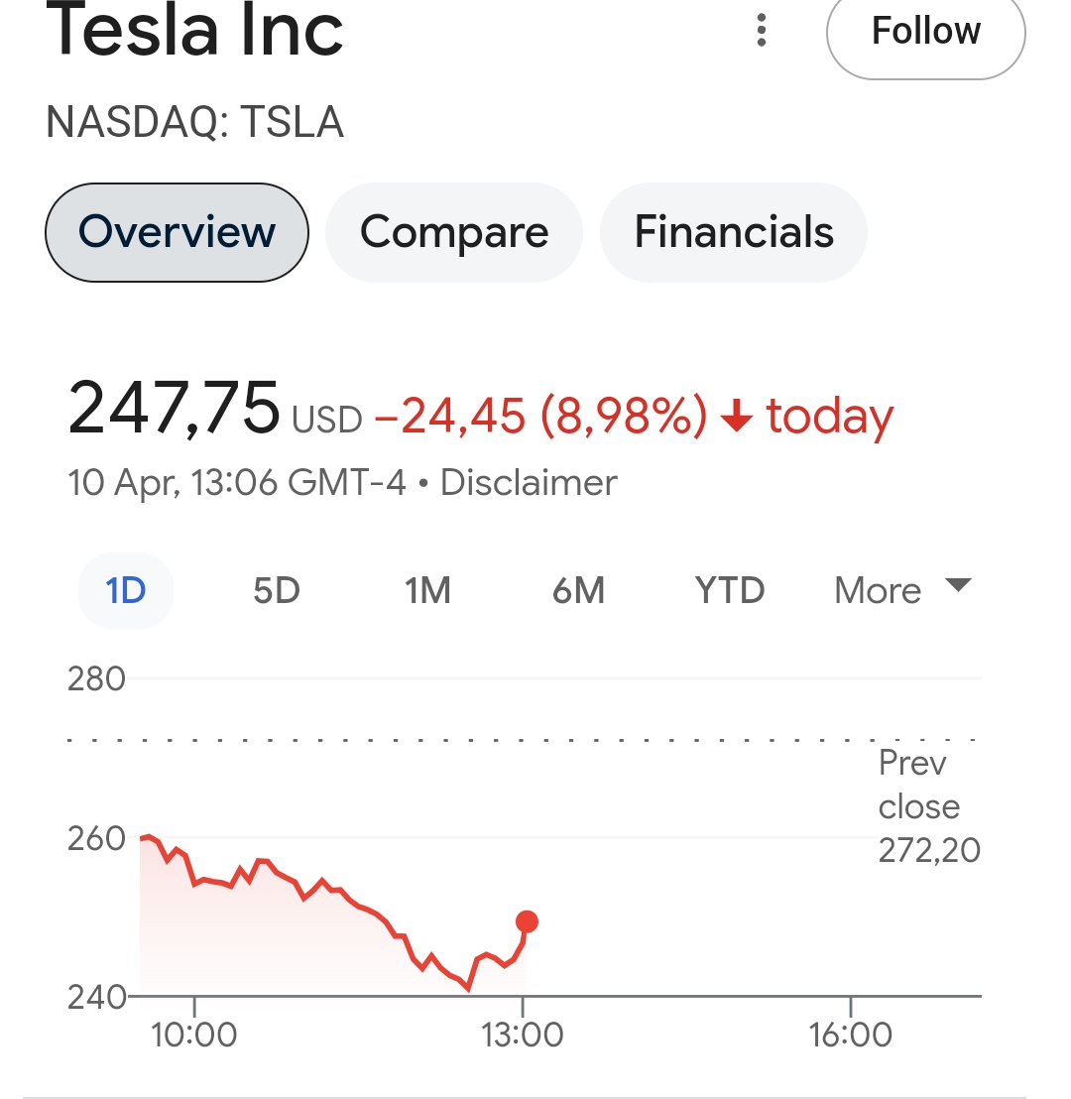Screen dimensions: 1071x1099
Task: Click the Tesla Inc heading
Action: pos(195,30)
